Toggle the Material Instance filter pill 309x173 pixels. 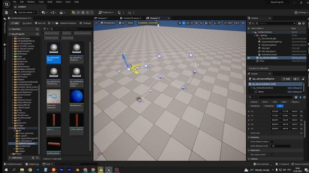click(83, 33)
